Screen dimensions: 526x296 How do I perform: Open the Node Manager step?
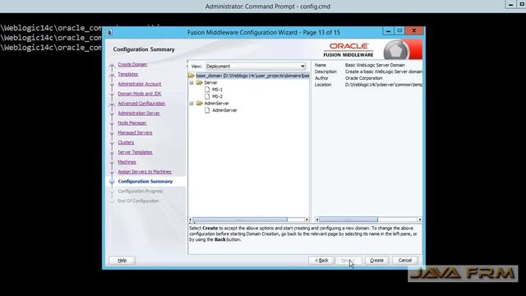[132, 123]
